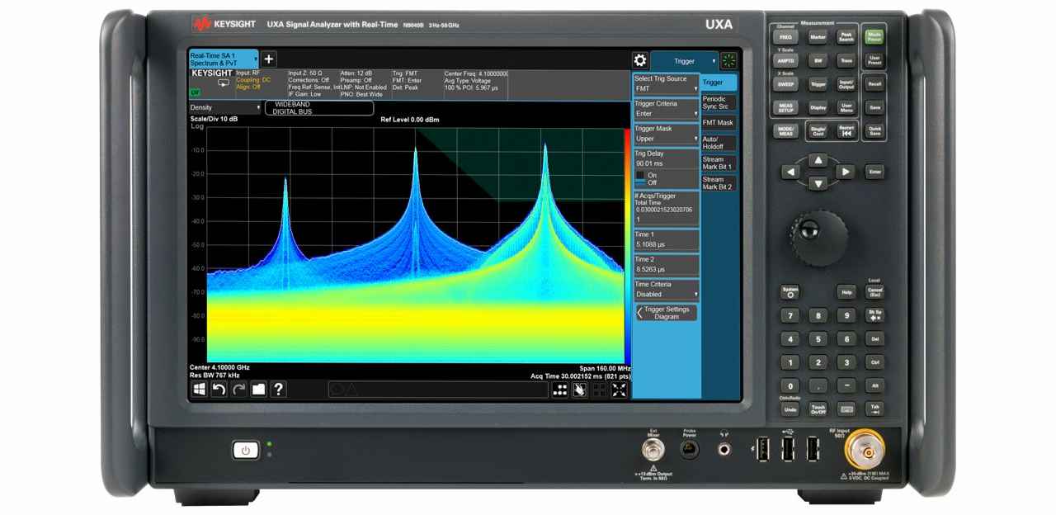
Task: Click the up arrow navigation key
Action: [818, 160]
